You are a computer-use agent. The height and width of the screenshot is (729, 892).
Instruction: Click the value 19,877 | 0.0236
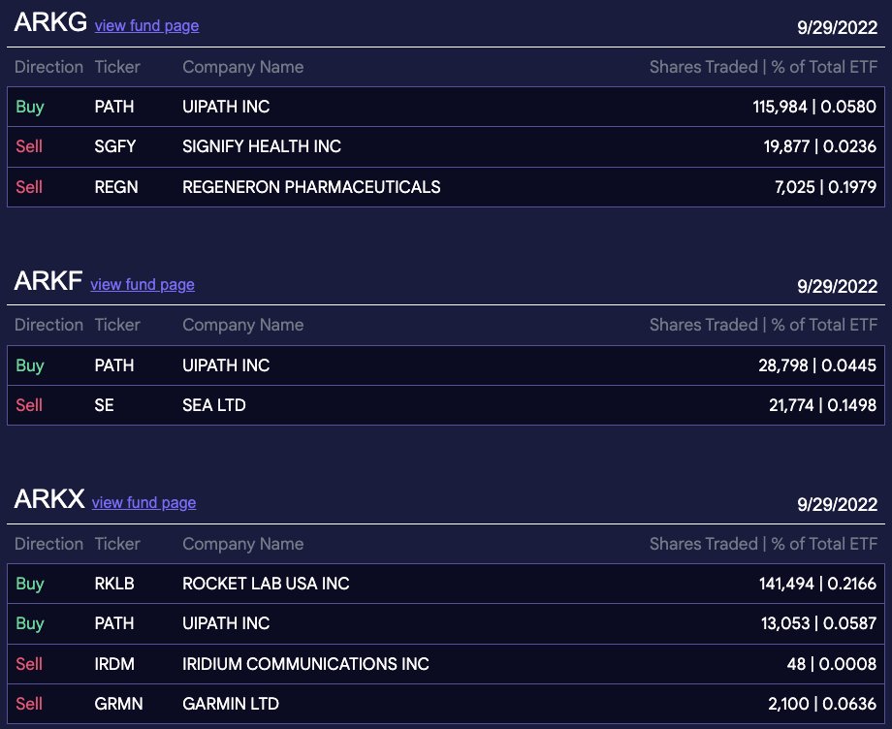819,146
